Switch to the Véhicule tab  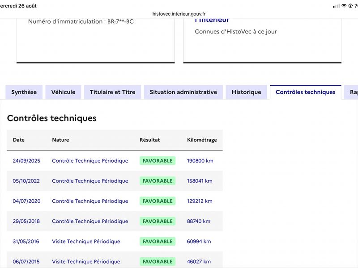point(63,92)
